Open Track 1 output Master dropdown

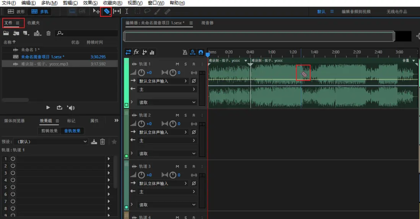pyautogui.click(x=167, y=89)
